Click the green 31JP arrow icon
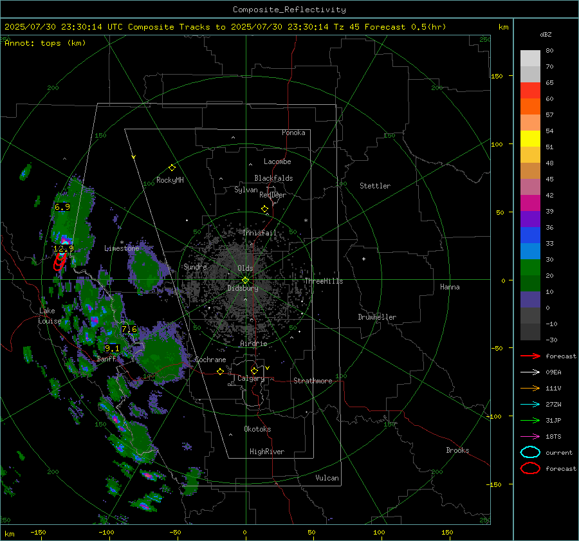This screenshot has width=579, height=541. (530, 420)
